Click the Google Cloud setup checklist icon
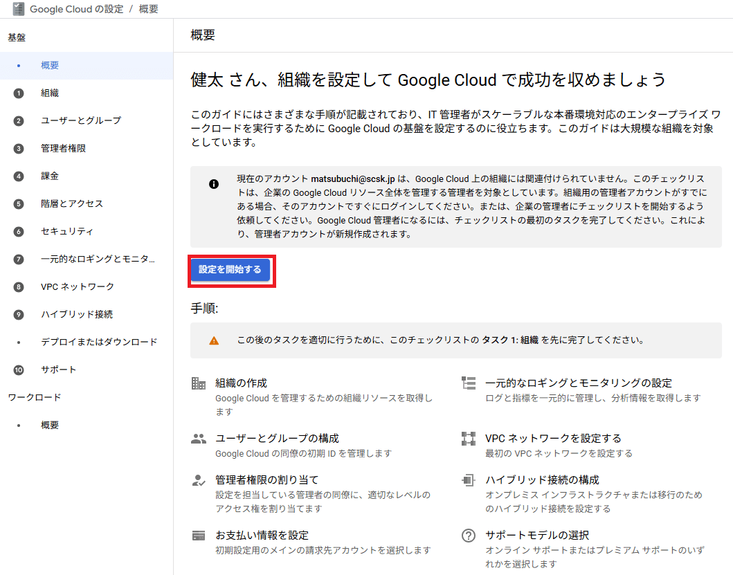The height and width of the screenshot is (575, 733). (18, 9)
